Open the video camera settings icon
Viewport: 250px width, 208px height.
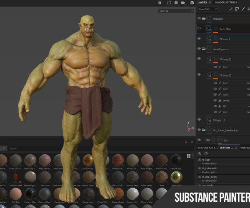183,3
